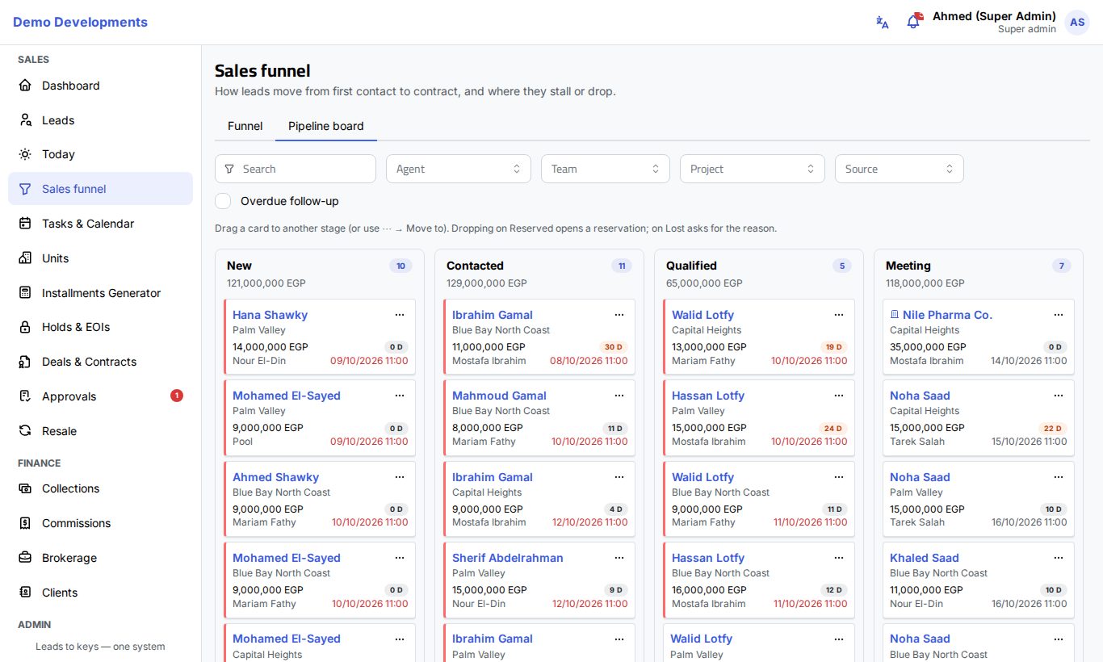
Task: Open Mahmoud Gamal lead link
Action: click(x=499, y=396)
